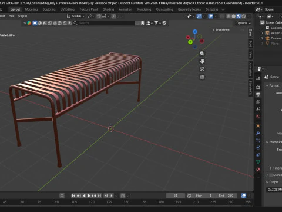Screen dimensions: 282x212
Task: Open the Add menu in viewport header
Action: pyautogui.click(x=12, y=16)
